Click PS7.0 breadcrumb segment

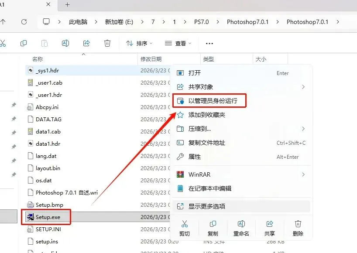[x=201, y=22]
